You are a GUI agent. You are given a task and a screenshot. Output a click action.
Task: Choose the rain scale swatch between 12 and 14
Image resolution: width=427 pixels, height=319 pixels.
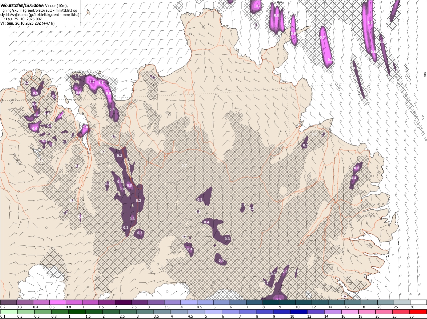point(316,312)
